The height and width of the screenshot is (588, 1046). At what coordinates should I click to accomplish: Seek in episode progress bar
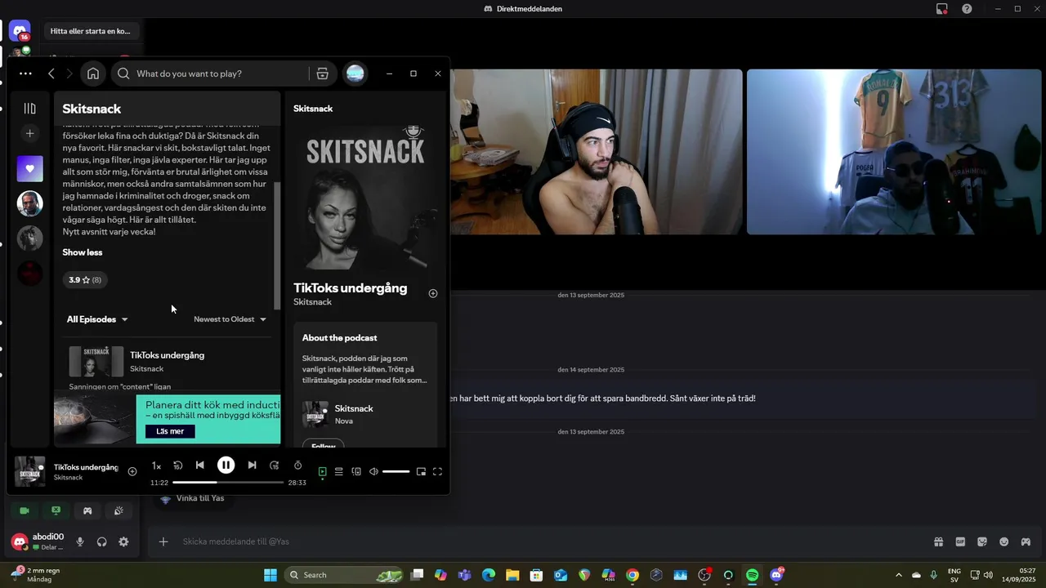228,483
